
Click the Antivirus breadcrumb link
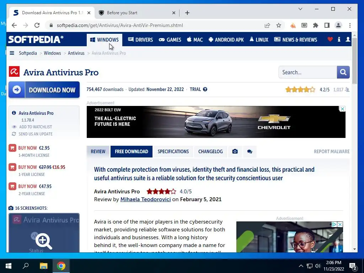coord(76,53)
